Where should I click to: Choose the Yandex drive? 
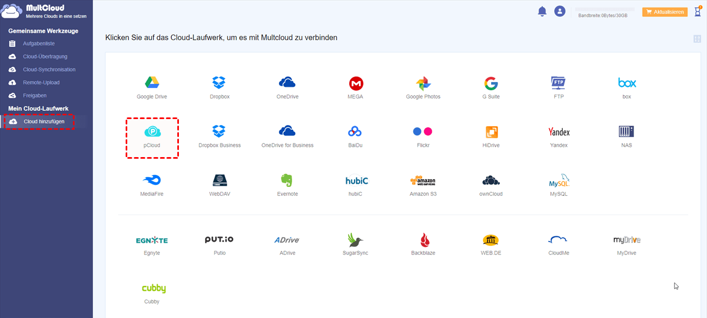[x=559, y=132]
